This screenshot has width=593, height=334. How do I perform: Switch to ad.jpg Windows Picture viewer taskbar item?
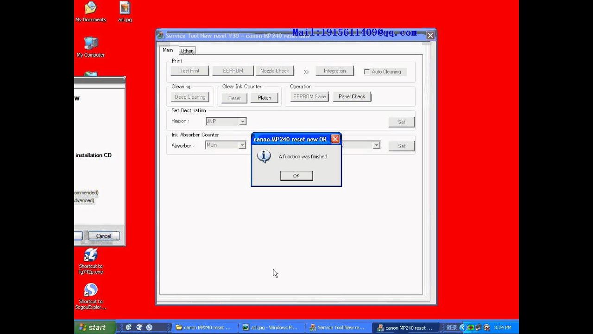click(272, 328)
